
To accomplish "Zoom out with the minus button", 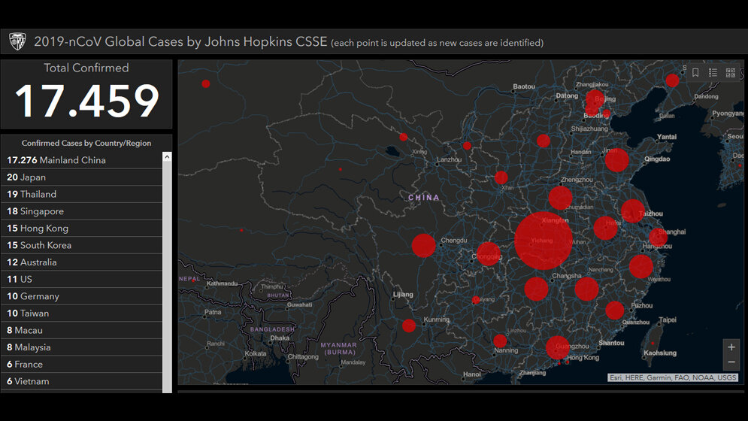I will [x=731, y=362].
